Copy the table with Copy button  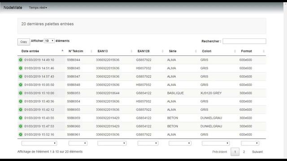pos(24,42)
